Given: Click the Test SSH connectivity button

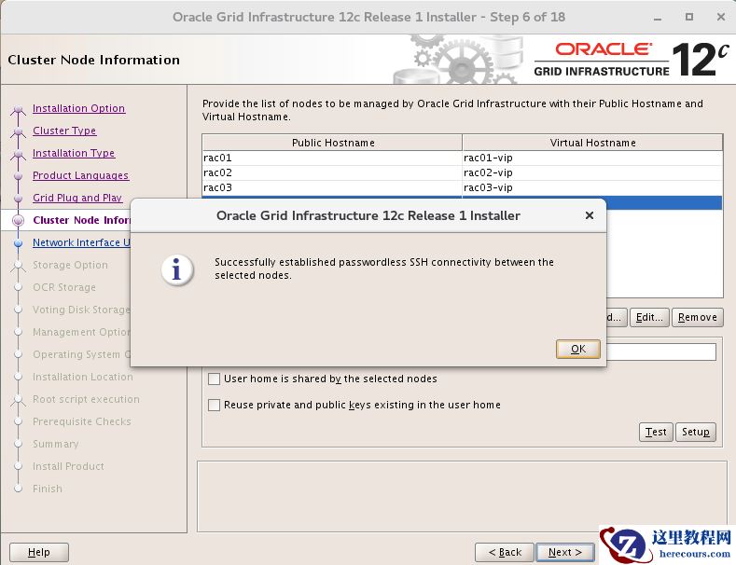Looking at the screenshot, I should [656, 432].
